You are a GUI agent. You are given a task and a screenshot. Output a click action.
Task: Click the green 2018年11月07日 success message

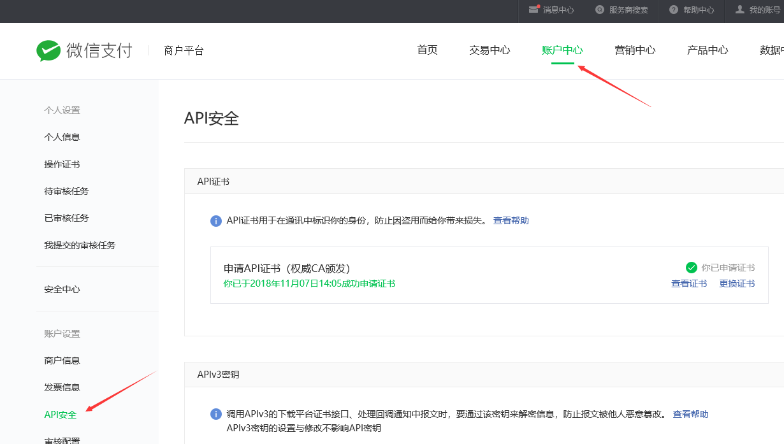point(310,283)
